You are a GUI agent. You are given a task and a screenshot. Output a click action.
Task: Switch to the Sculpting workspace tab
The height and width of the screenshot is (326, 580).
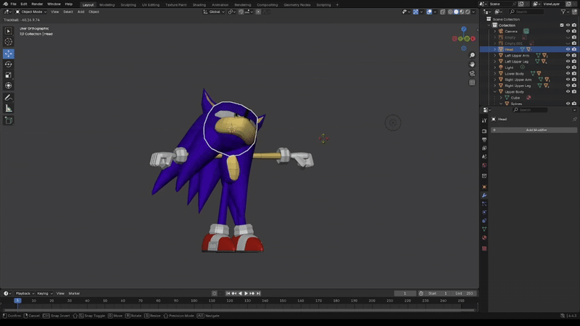pyautogui.click(x=130, y=4)
